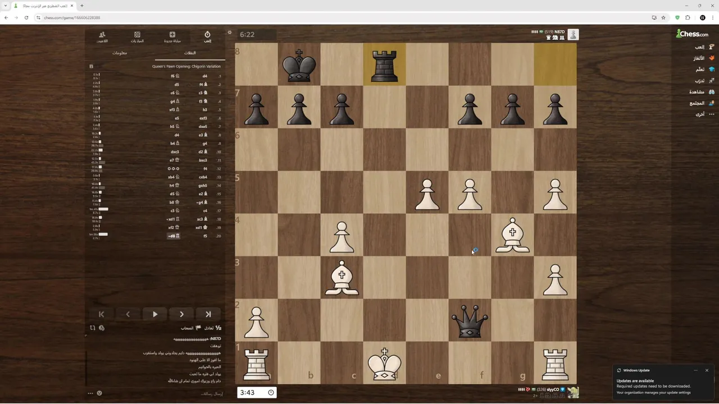The width and height of the screenshot is (719, 404).
Task: Click player name slyyCO
Action: [554, 389]
